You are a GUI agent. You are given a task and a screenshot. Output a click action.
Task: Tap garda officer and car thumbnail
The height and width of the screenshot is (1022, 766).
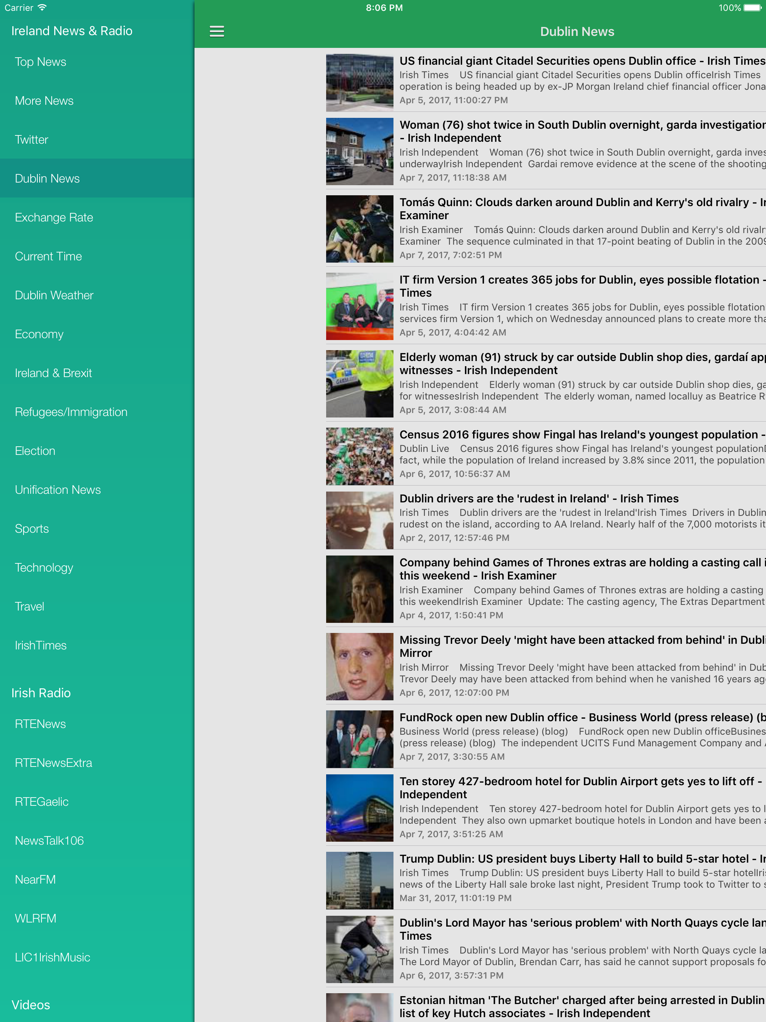[x=359, y=383]
